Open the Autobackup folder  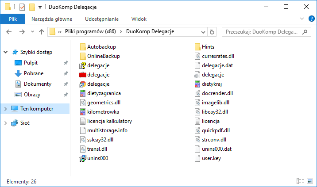click(x=98, y=47)
